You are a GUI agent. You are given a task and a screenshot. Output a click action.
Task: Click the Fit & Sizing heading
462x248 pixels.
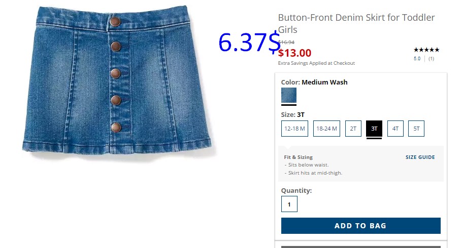click(x=298, y=157)
